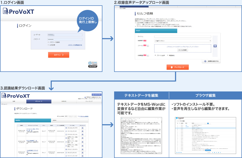Click the 依頼を追加する button
242x158 pixels.
coord(211,61)
